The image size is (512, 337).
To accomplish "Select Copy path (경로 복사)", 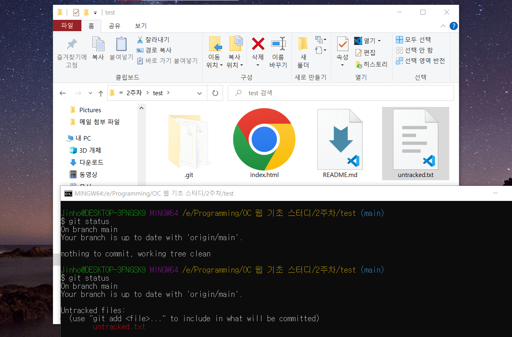I will [x=154, y=50].
